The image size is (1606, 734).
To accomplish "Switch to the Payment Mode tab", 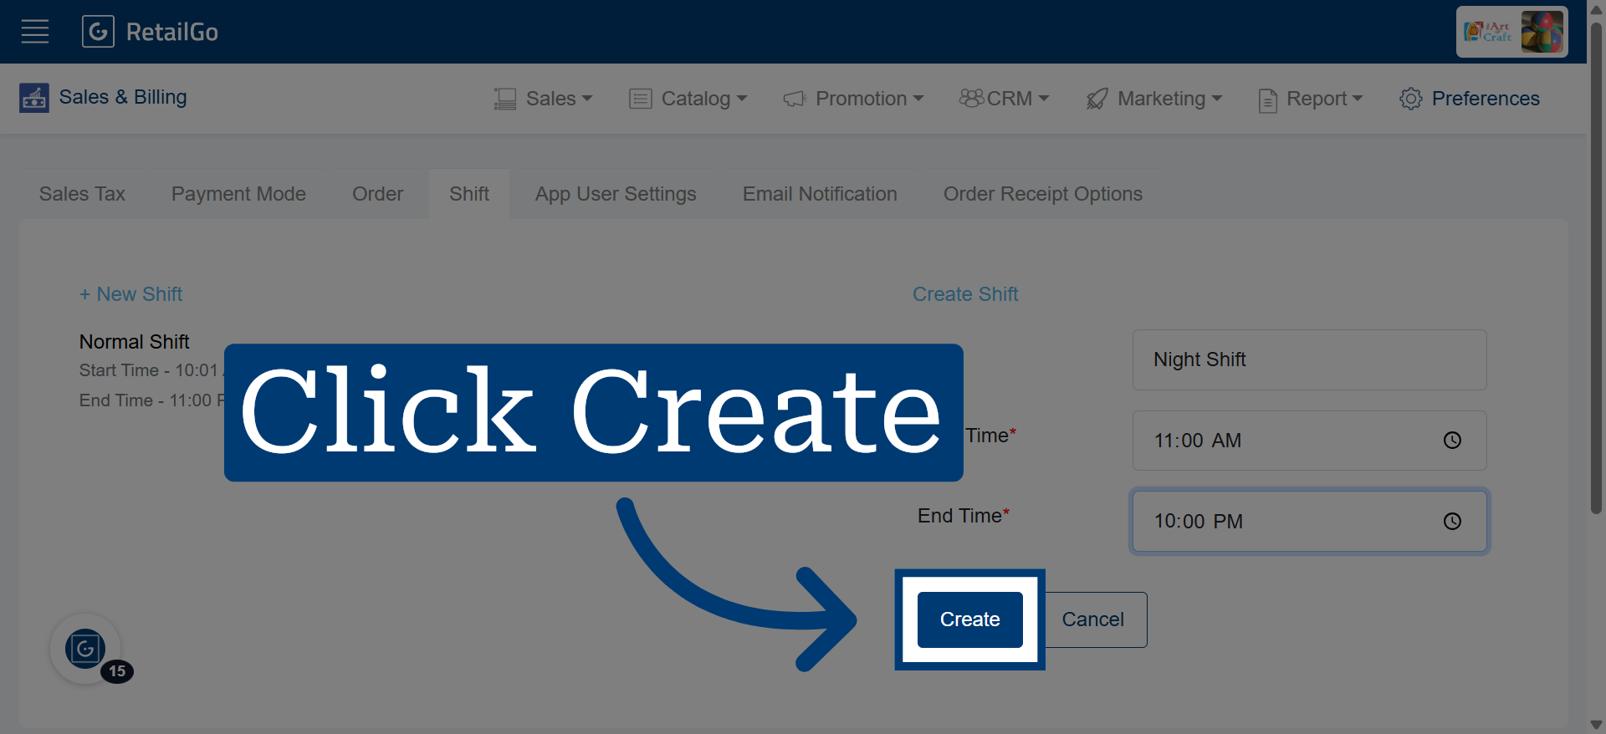I will pos(238,194).
